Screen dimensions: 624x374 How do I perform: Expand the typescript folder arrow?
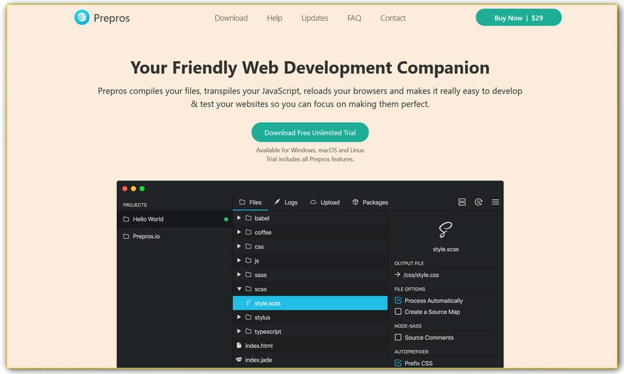pyautogui.click(x=239, y=332)
